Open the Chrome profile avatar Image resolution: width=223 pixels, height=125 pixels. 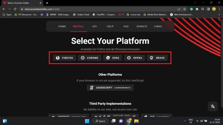(x=214, y=9)
